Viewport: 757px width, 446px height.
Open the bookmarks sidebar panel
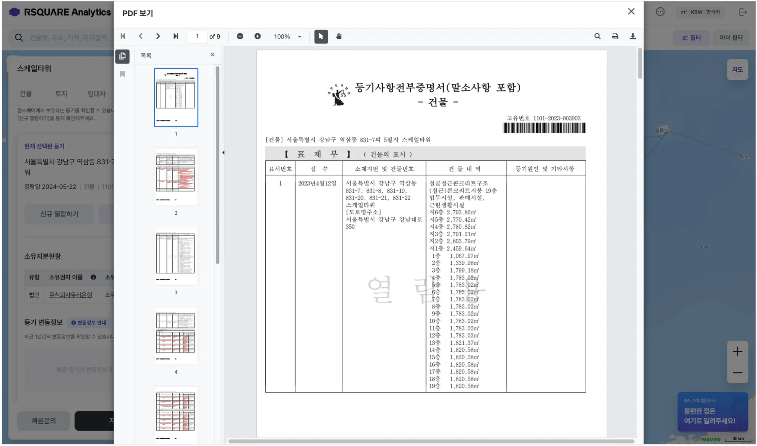pyautogui.click(x=122, y=74)
